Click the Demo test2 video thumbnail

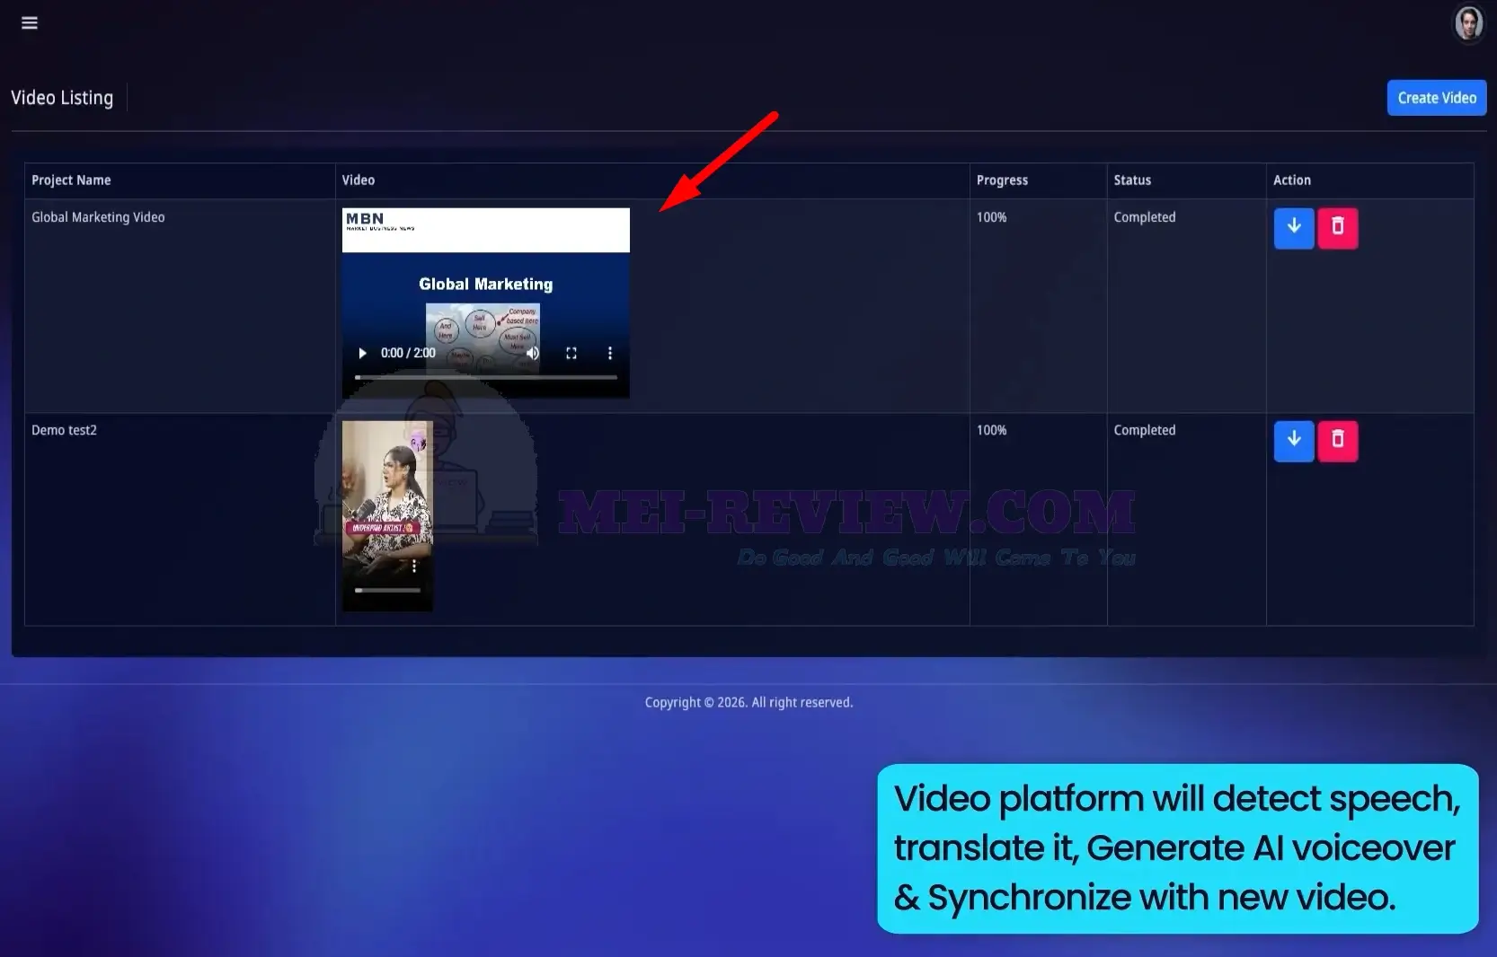pos(387,516)
